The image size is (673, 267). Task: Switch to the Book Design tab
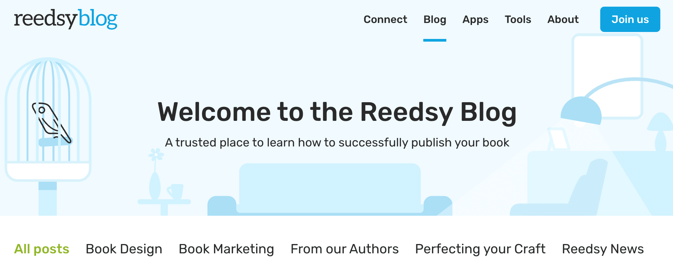coord(124,249)
